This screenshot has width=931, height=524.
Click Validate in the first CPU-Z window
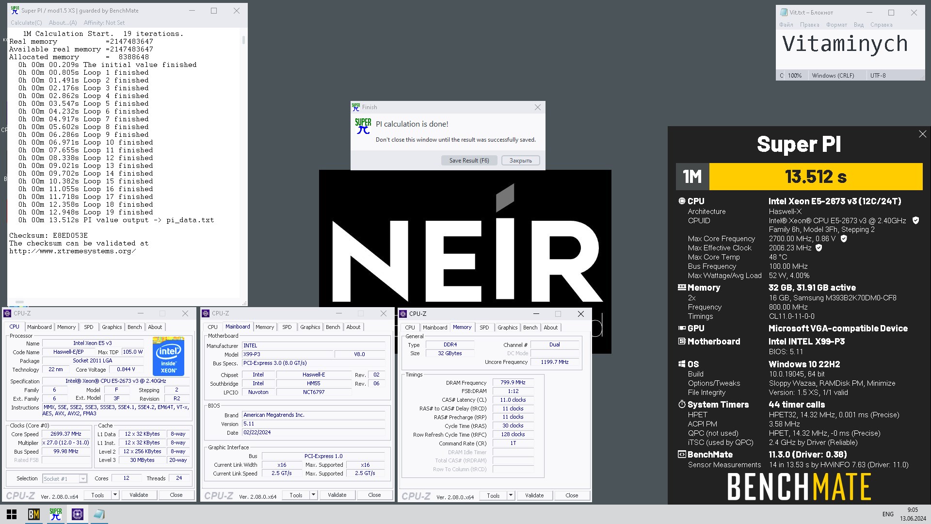pos(139,495)
